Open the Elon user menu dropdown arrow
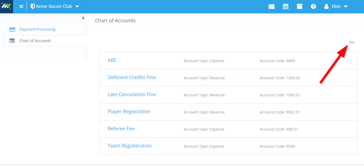Screen dimensions: 364x167 tap(346, 7)
